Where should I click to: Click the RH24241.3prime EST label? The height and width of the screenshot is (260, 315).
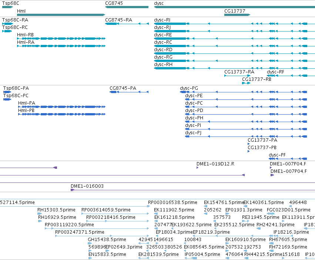tap(275, 225)
